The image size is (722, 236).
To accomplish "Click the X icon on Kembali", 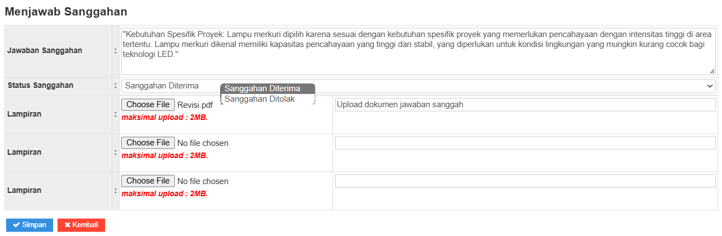I will (x=67, y=225).
